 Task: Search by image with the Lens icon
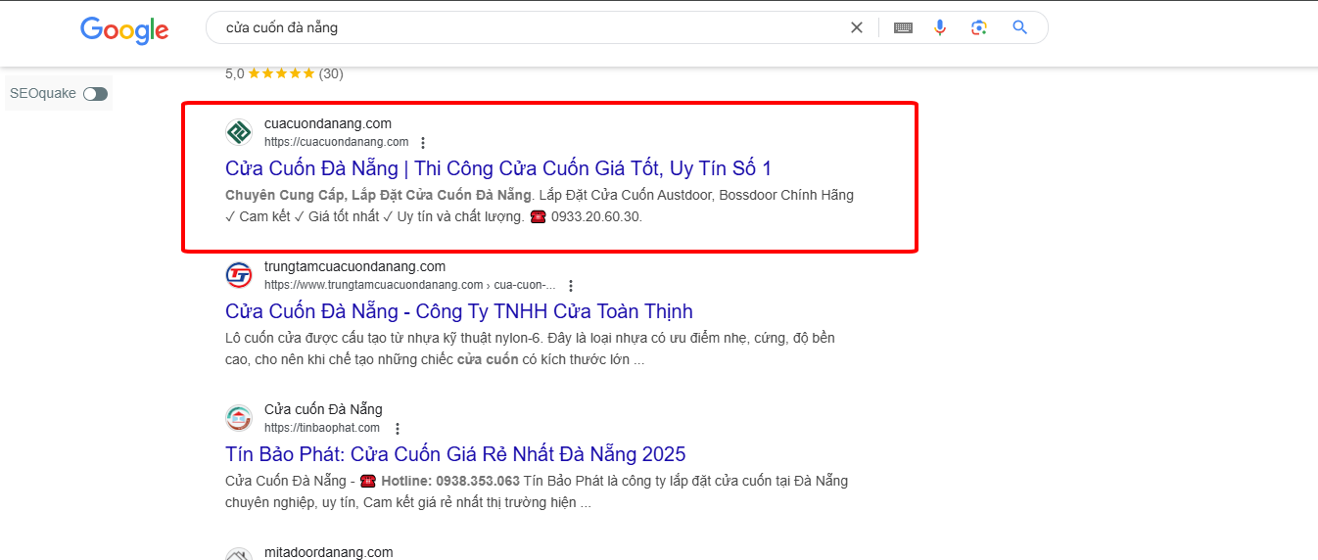pyautogui.click(x=979, y=27)
